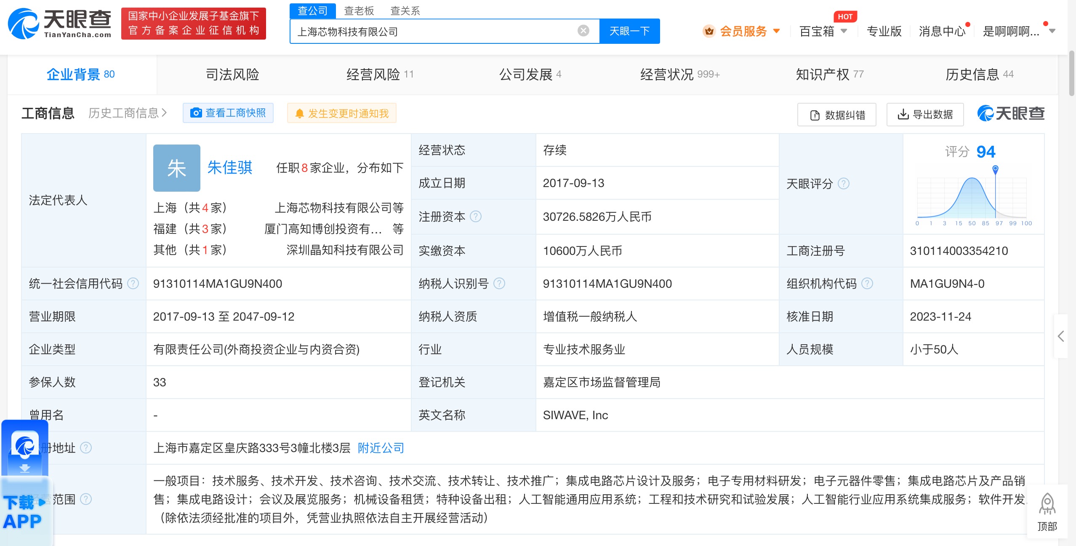Show help for 统一社会信用代码

133,284
